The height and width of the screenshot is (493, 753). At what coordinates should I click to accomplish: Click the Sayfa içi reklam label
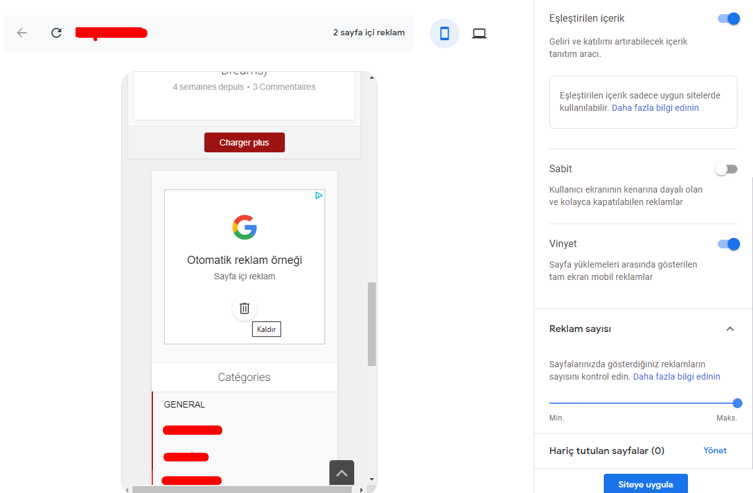[245, 276]
